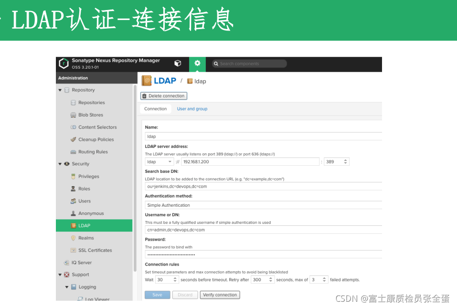Image resolution: width=457 pixels, height=307 pixels.
Task: Select LDAP in the sidebar
Action: click(94, 225)
